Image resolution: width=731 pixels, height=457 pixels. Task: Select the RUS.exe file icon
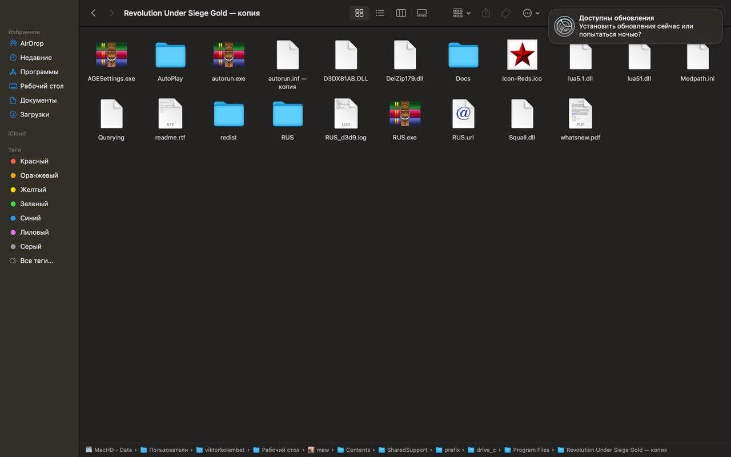(404, 114)
